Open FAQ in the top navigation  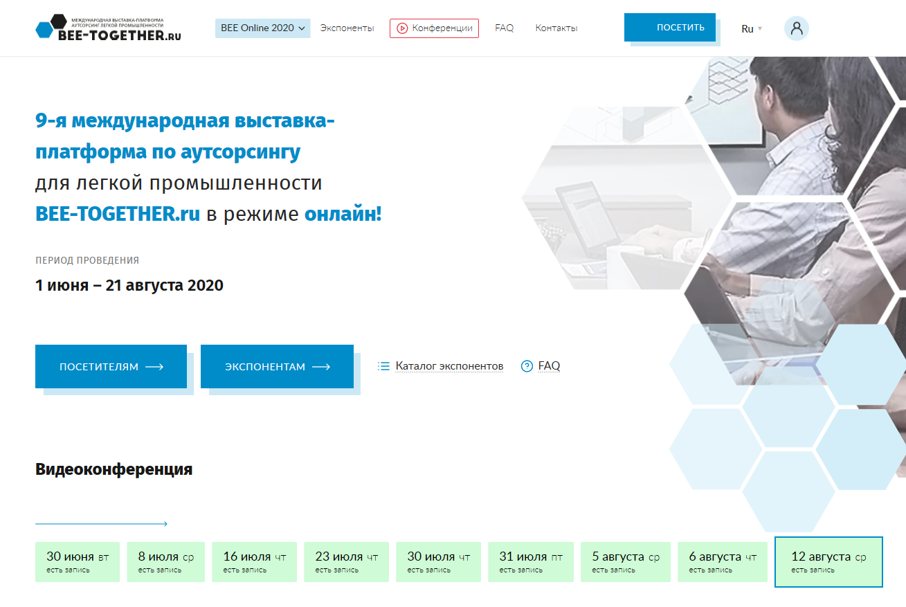pyautogui.click(x=504, y=28)
